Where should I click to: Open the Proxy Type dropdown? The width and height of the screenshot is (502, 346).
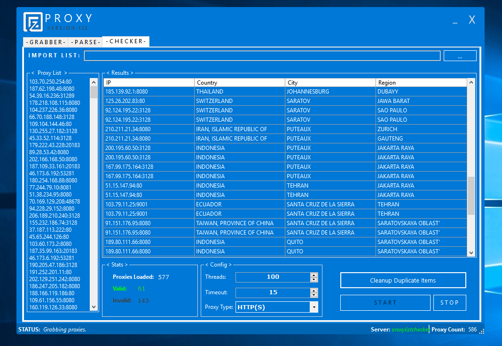pos(314,308)
